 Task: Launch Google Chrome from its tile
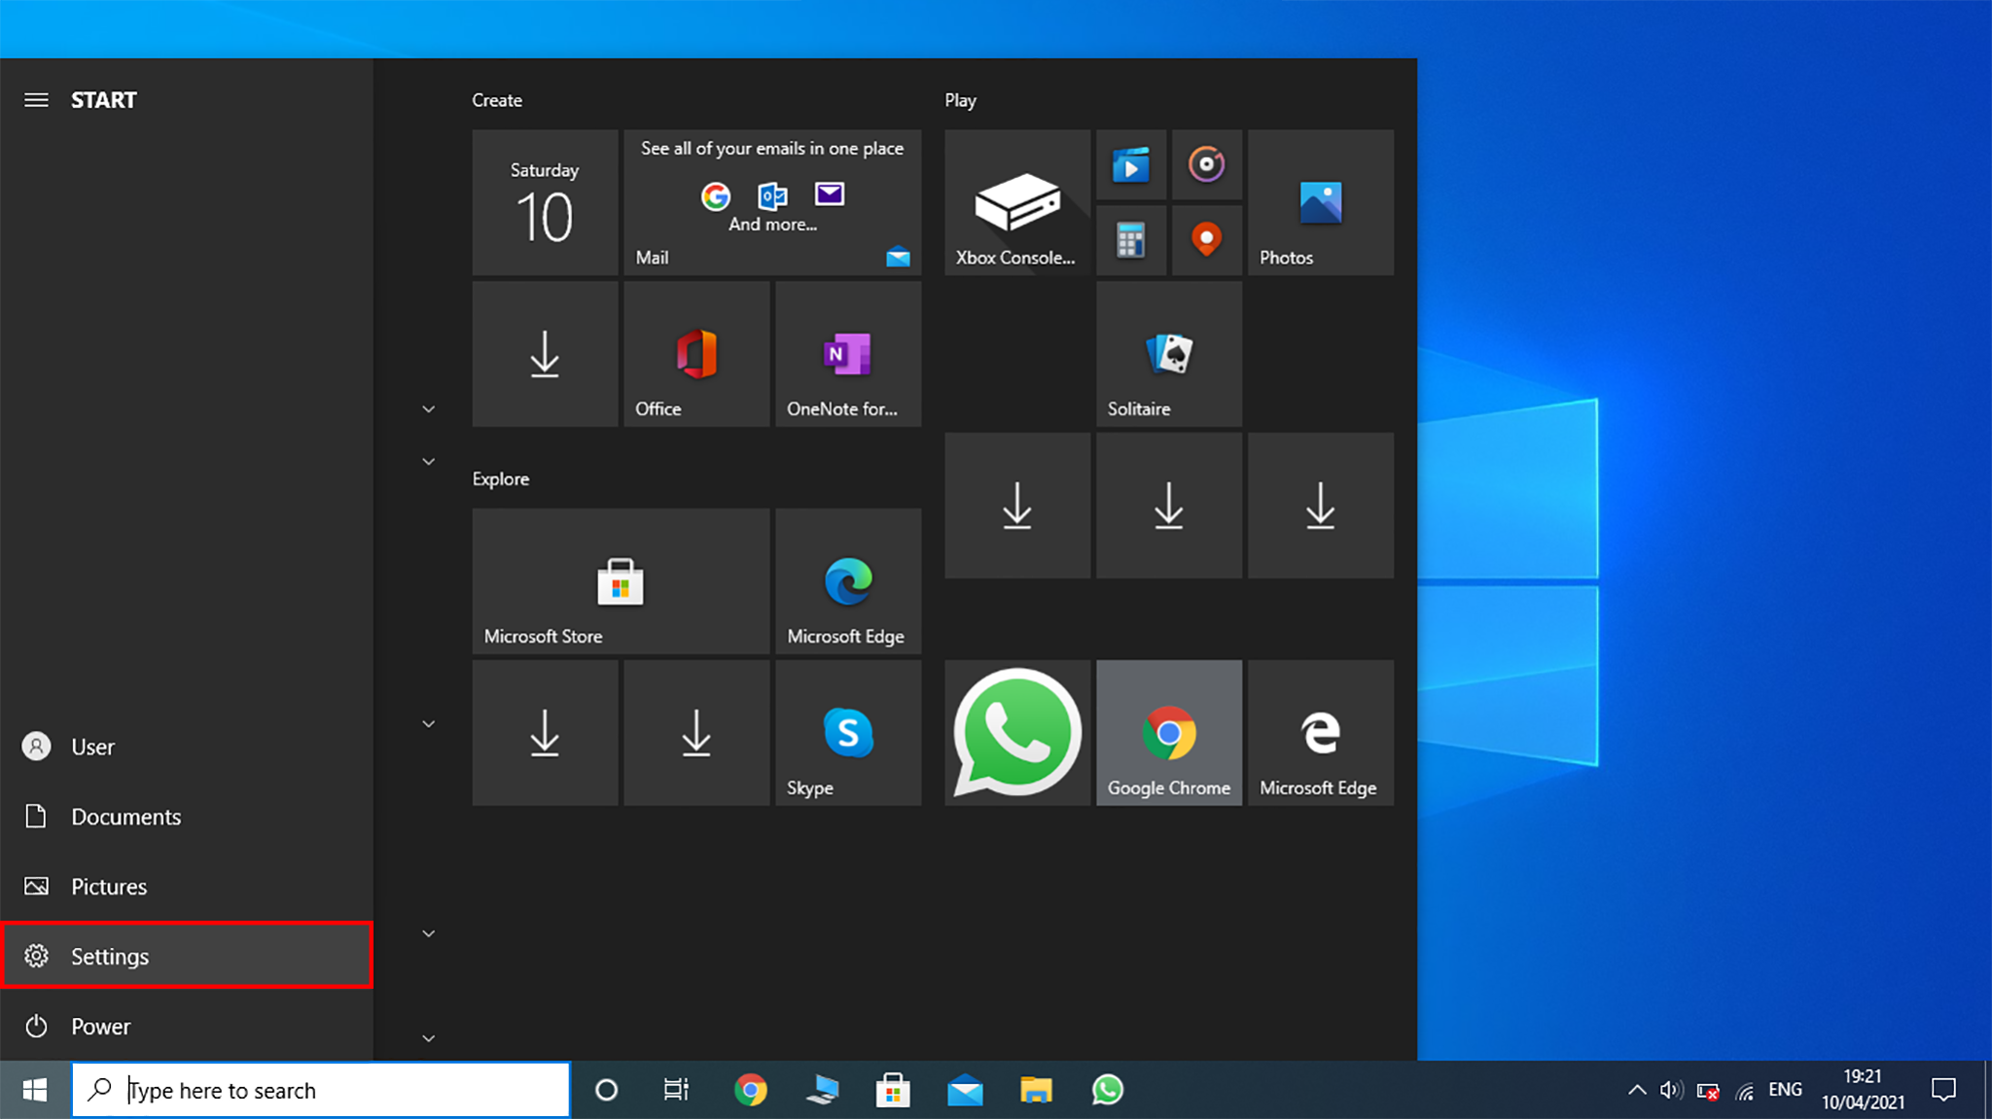pyautogui.click(x=1168, y=732)
